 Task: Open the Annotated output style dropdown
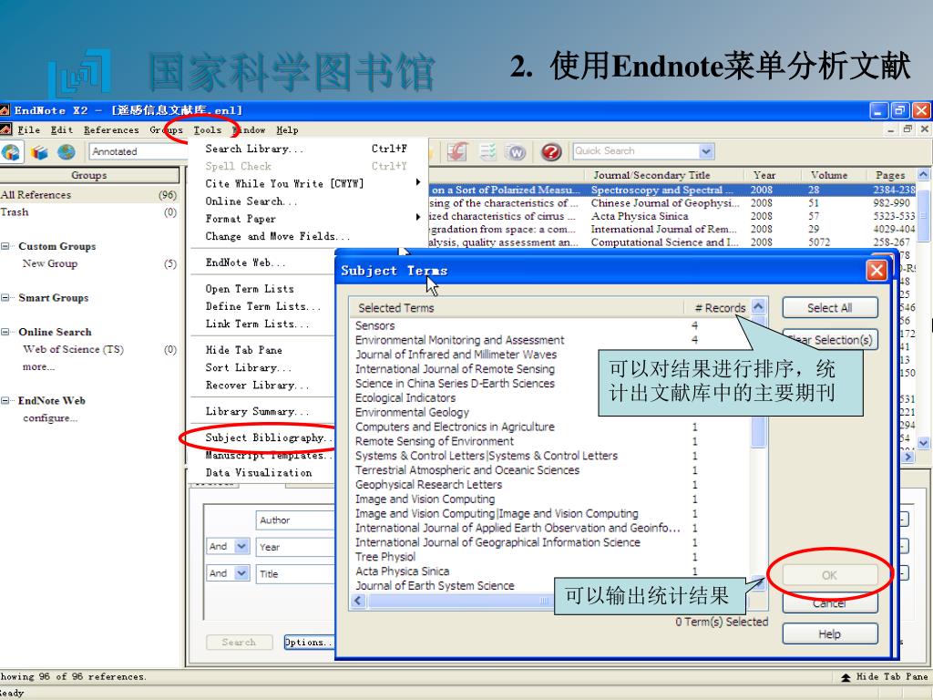[138, 151]
